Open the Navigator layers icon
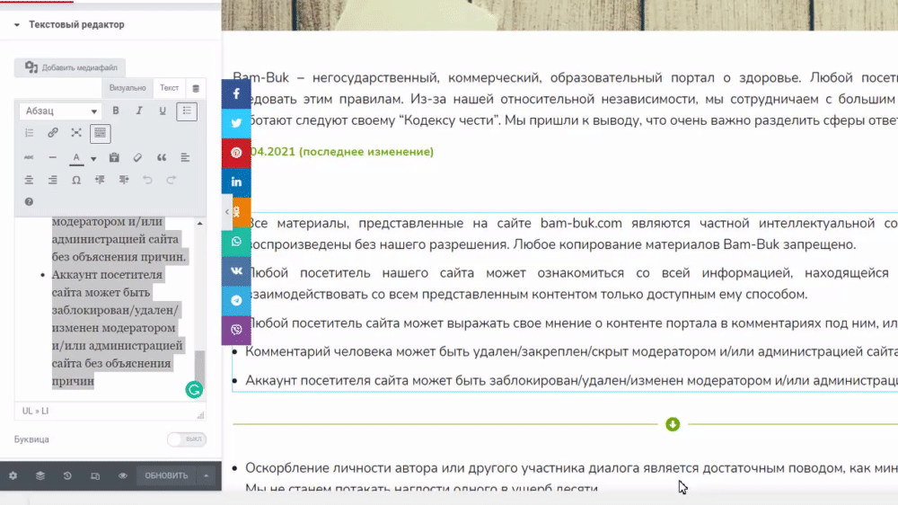The image size is (898, 505). click(40, 475)
